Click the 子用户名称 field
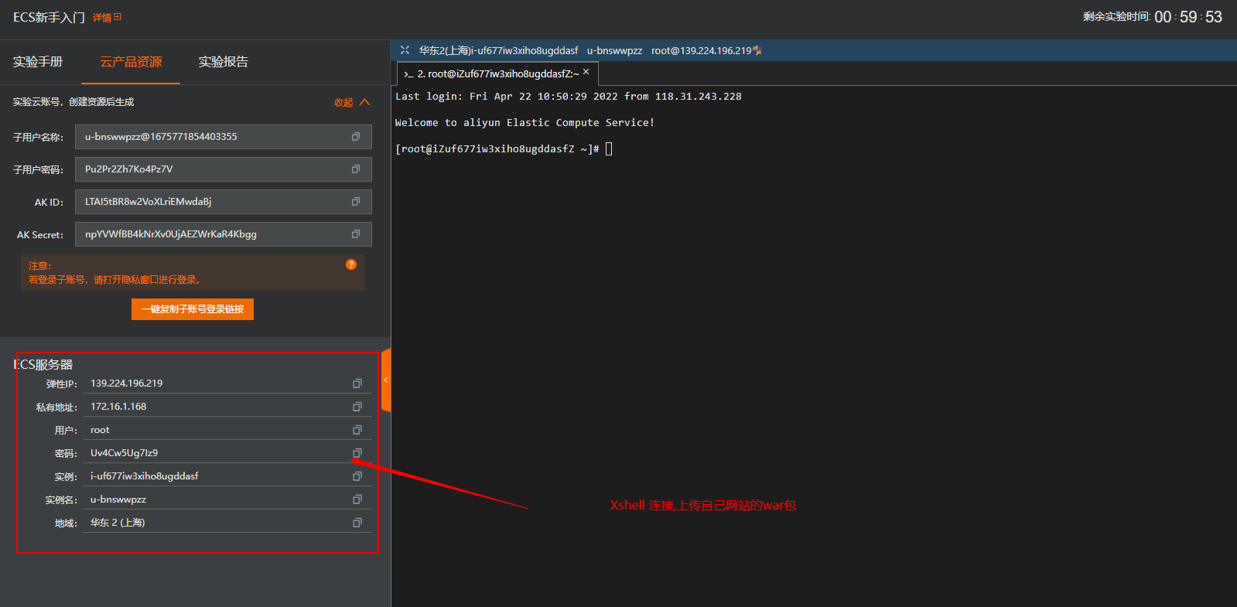The image size is (1237, 607). pos(224,137)
